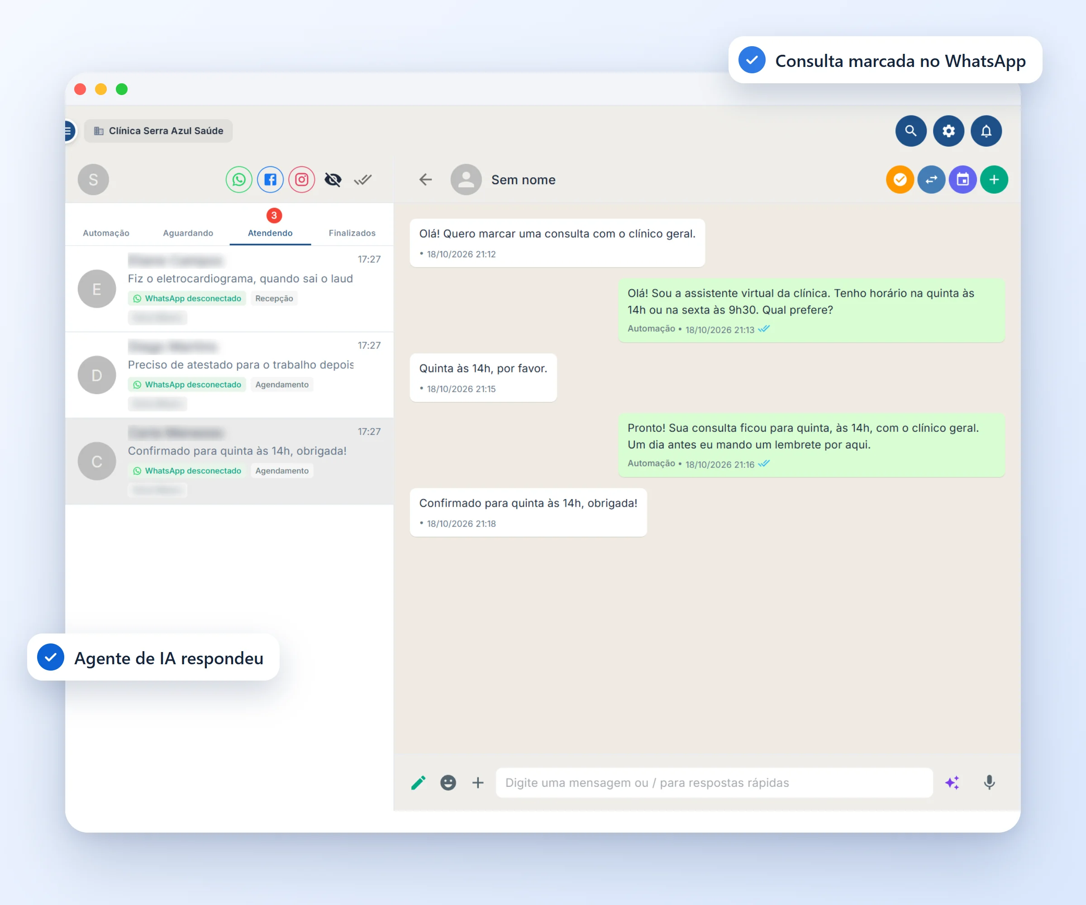
Task: Click the S user avatar
Action: (93, 180)
